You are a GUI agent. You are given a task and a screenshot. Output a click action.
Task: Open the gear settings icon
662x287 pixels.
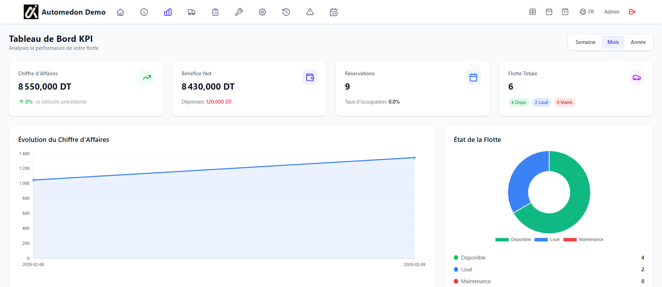(263, 12)
